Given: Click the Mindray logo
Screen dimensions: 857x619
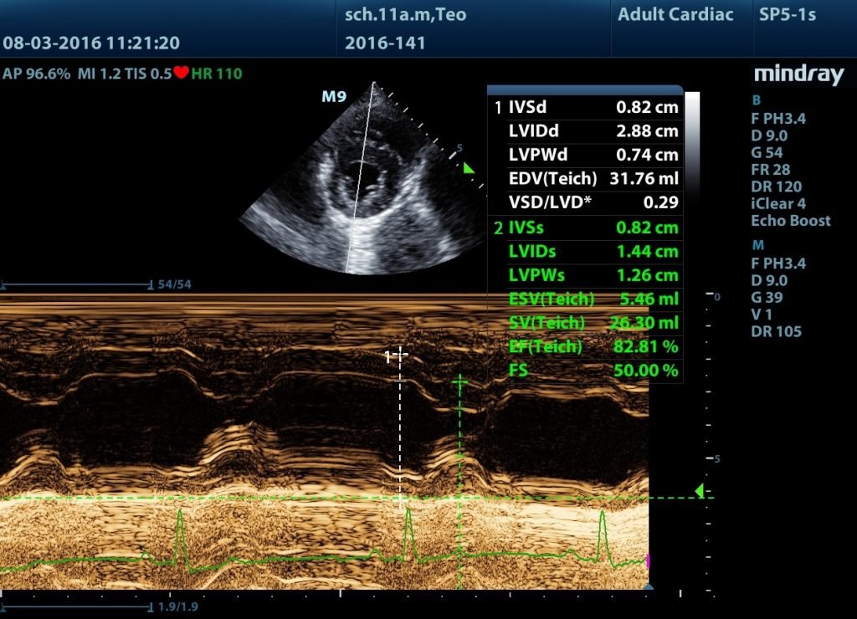Looking at the screenshot, I should (799, 75).
